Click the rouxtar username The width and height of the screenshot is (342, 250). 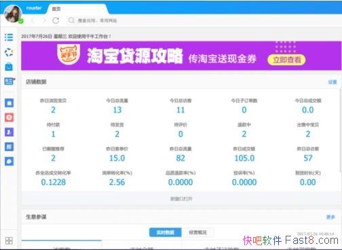pyautogui.click(x=34, y=8)
